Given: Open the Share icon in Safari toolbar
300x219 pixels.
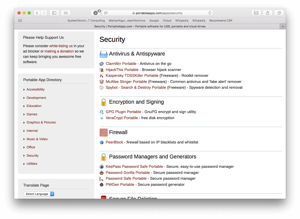Looking at the screenshot, I should pyautogui.click(x=267, y=13).
